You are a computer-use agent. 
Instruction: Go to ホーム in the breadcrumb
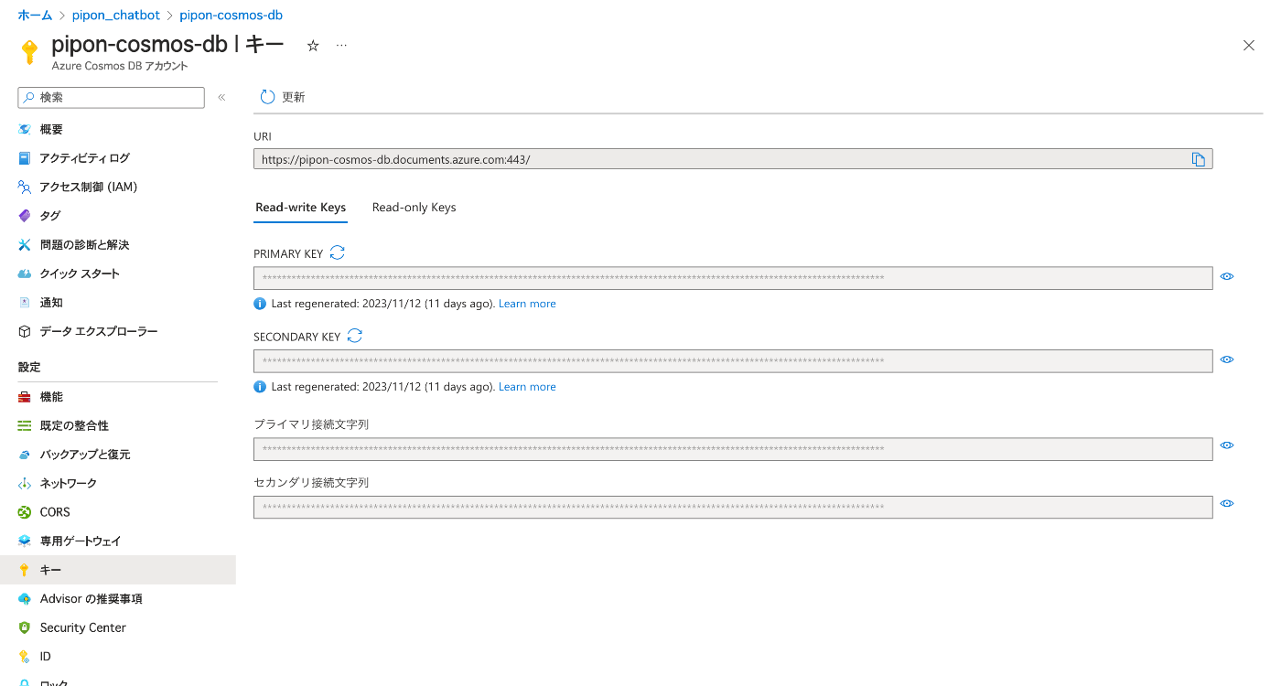35,16
